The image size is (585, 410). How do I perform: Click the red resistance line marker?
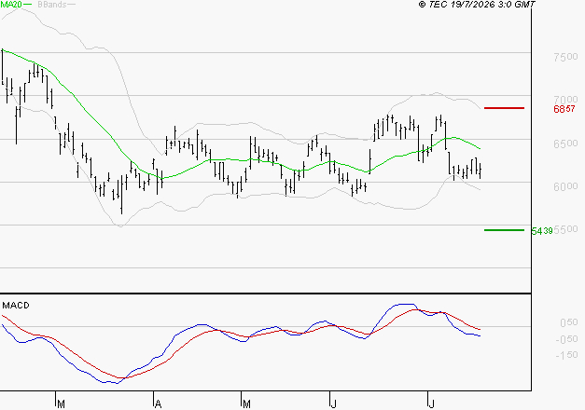[x=504, y=108]
